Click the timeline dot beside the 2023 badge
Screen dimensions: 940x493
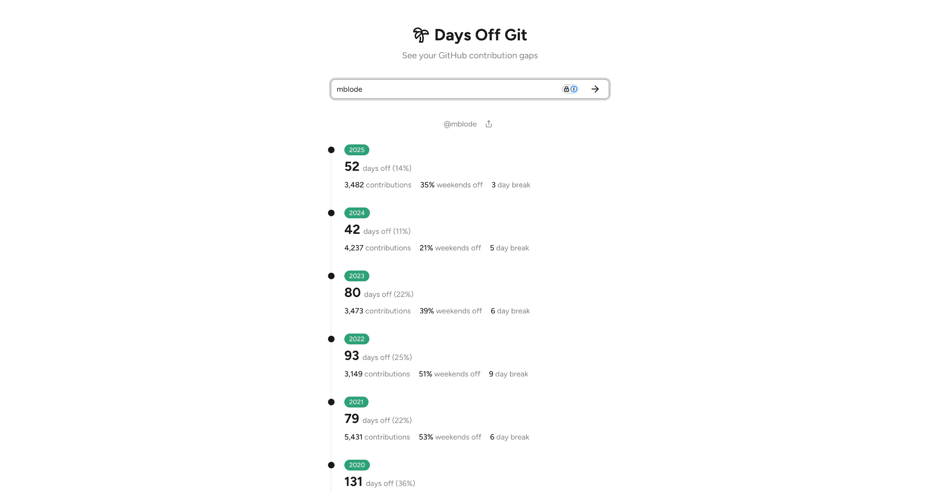point(331,275)
